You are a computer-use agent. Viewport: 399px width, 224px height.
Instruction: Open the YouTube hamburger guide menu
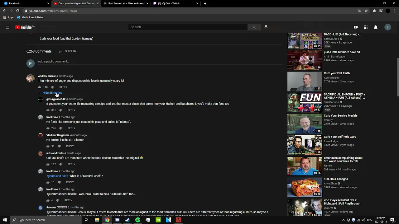(x=7, y=27)
